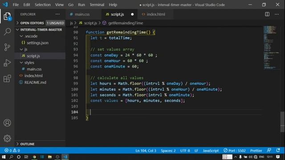Collapse the js folder
285x160 pixels.
click(21, 49)
